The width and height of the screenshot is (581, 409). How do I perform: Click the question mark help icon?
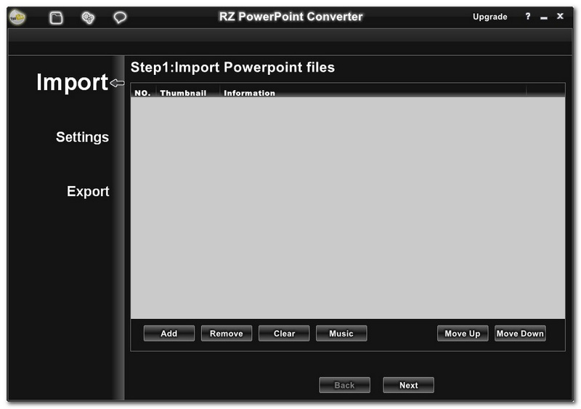click(x=528, y=16)
